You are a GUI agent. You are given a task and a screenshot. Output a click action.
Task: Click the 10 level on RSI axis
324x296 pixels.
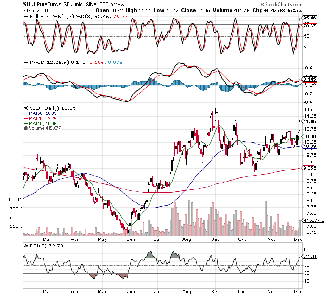306,281
